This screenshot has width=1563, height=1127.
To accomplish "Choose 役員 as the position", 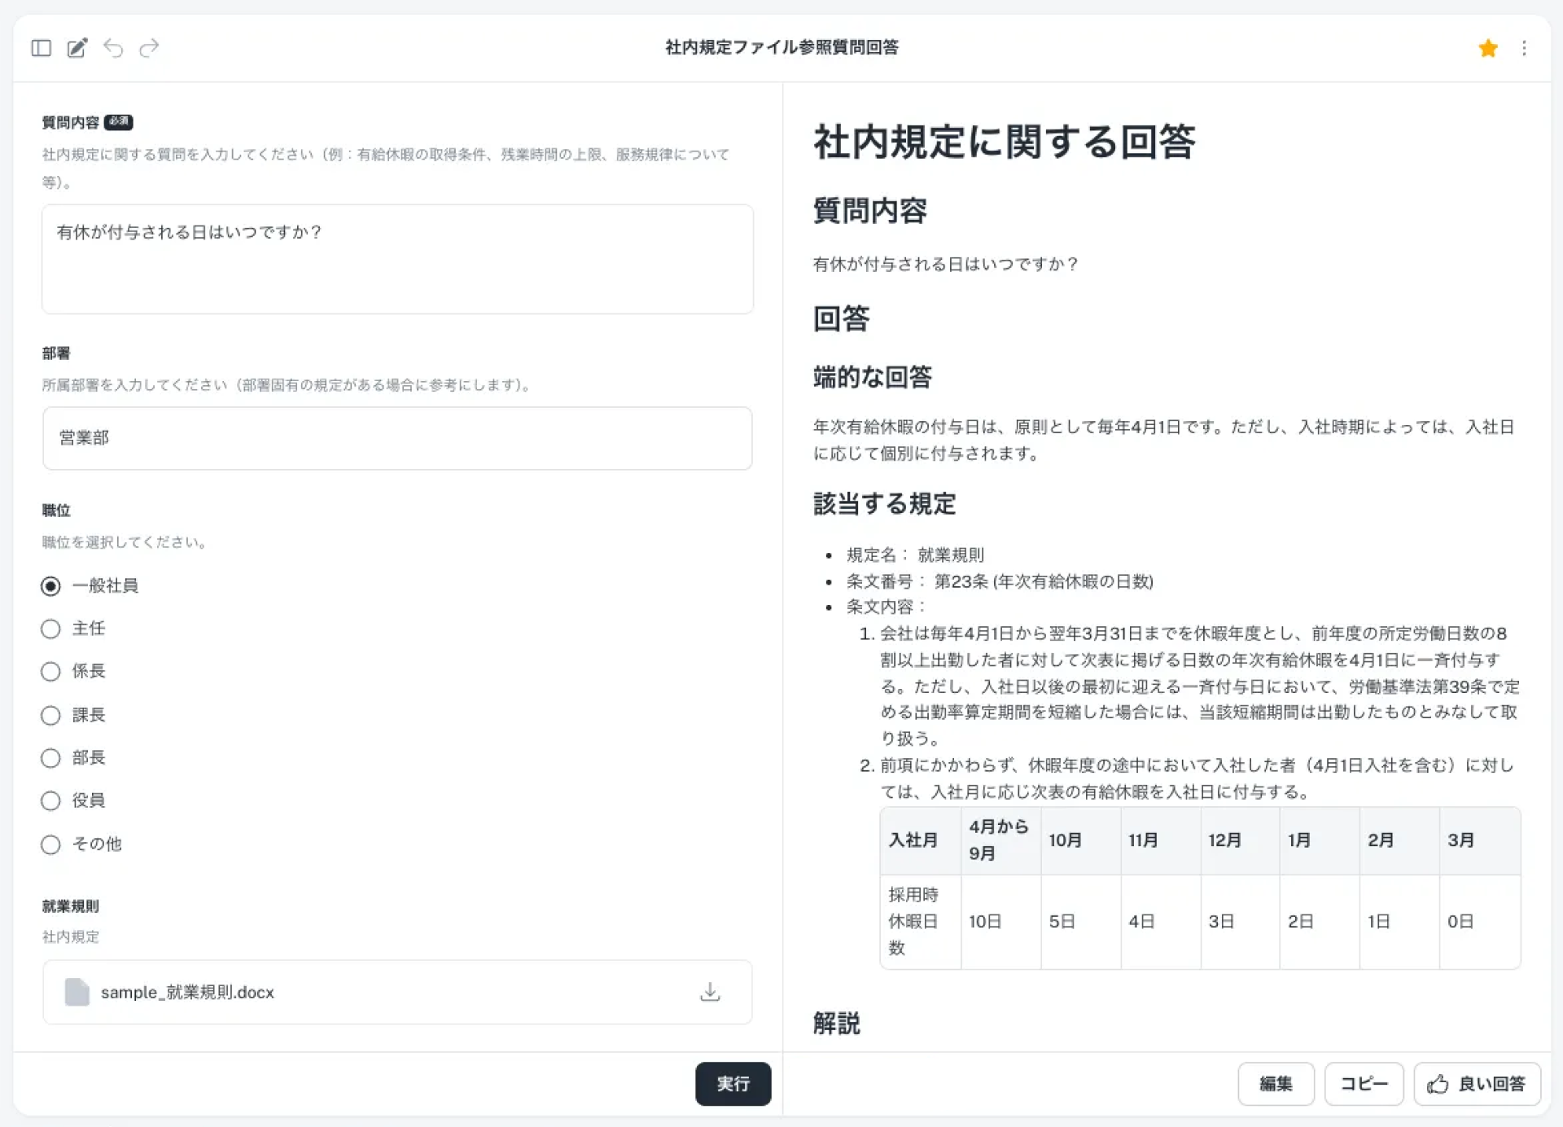I will tap(50, 800).
